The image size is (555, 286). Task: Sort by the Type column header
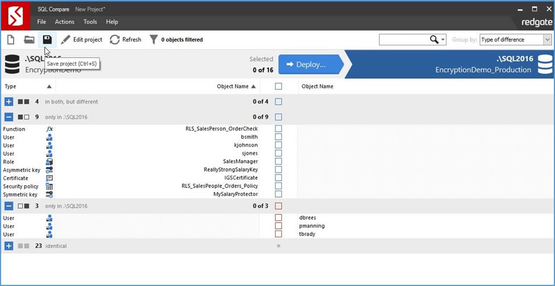(x=28, y=86)
